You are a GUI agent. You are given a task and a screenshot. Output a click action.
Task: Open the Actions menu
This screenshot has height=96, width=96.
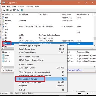(21, 6)
